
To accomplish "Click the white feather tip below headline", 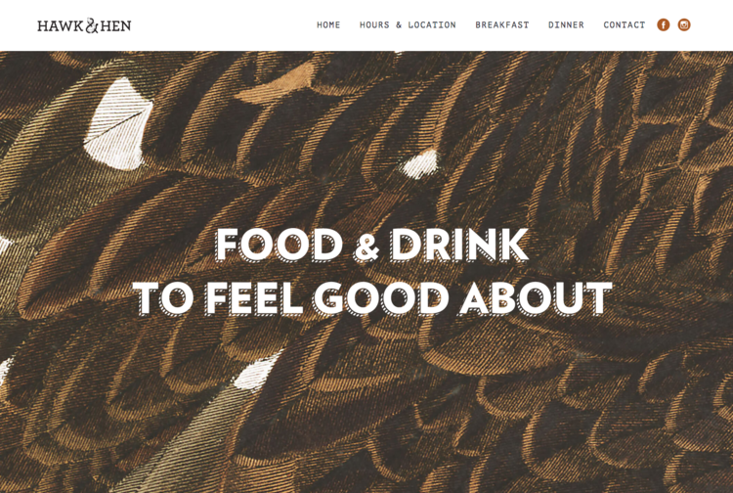I will 258,372.
